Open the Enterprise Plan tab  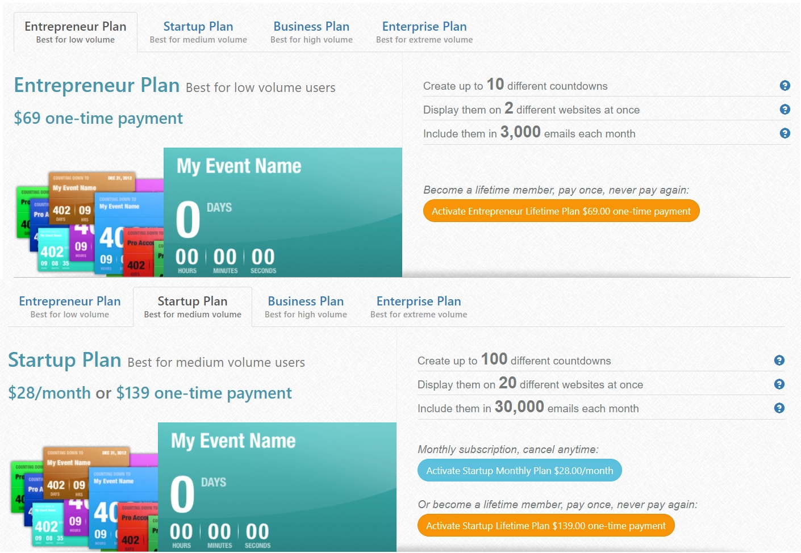pos(424,32)
